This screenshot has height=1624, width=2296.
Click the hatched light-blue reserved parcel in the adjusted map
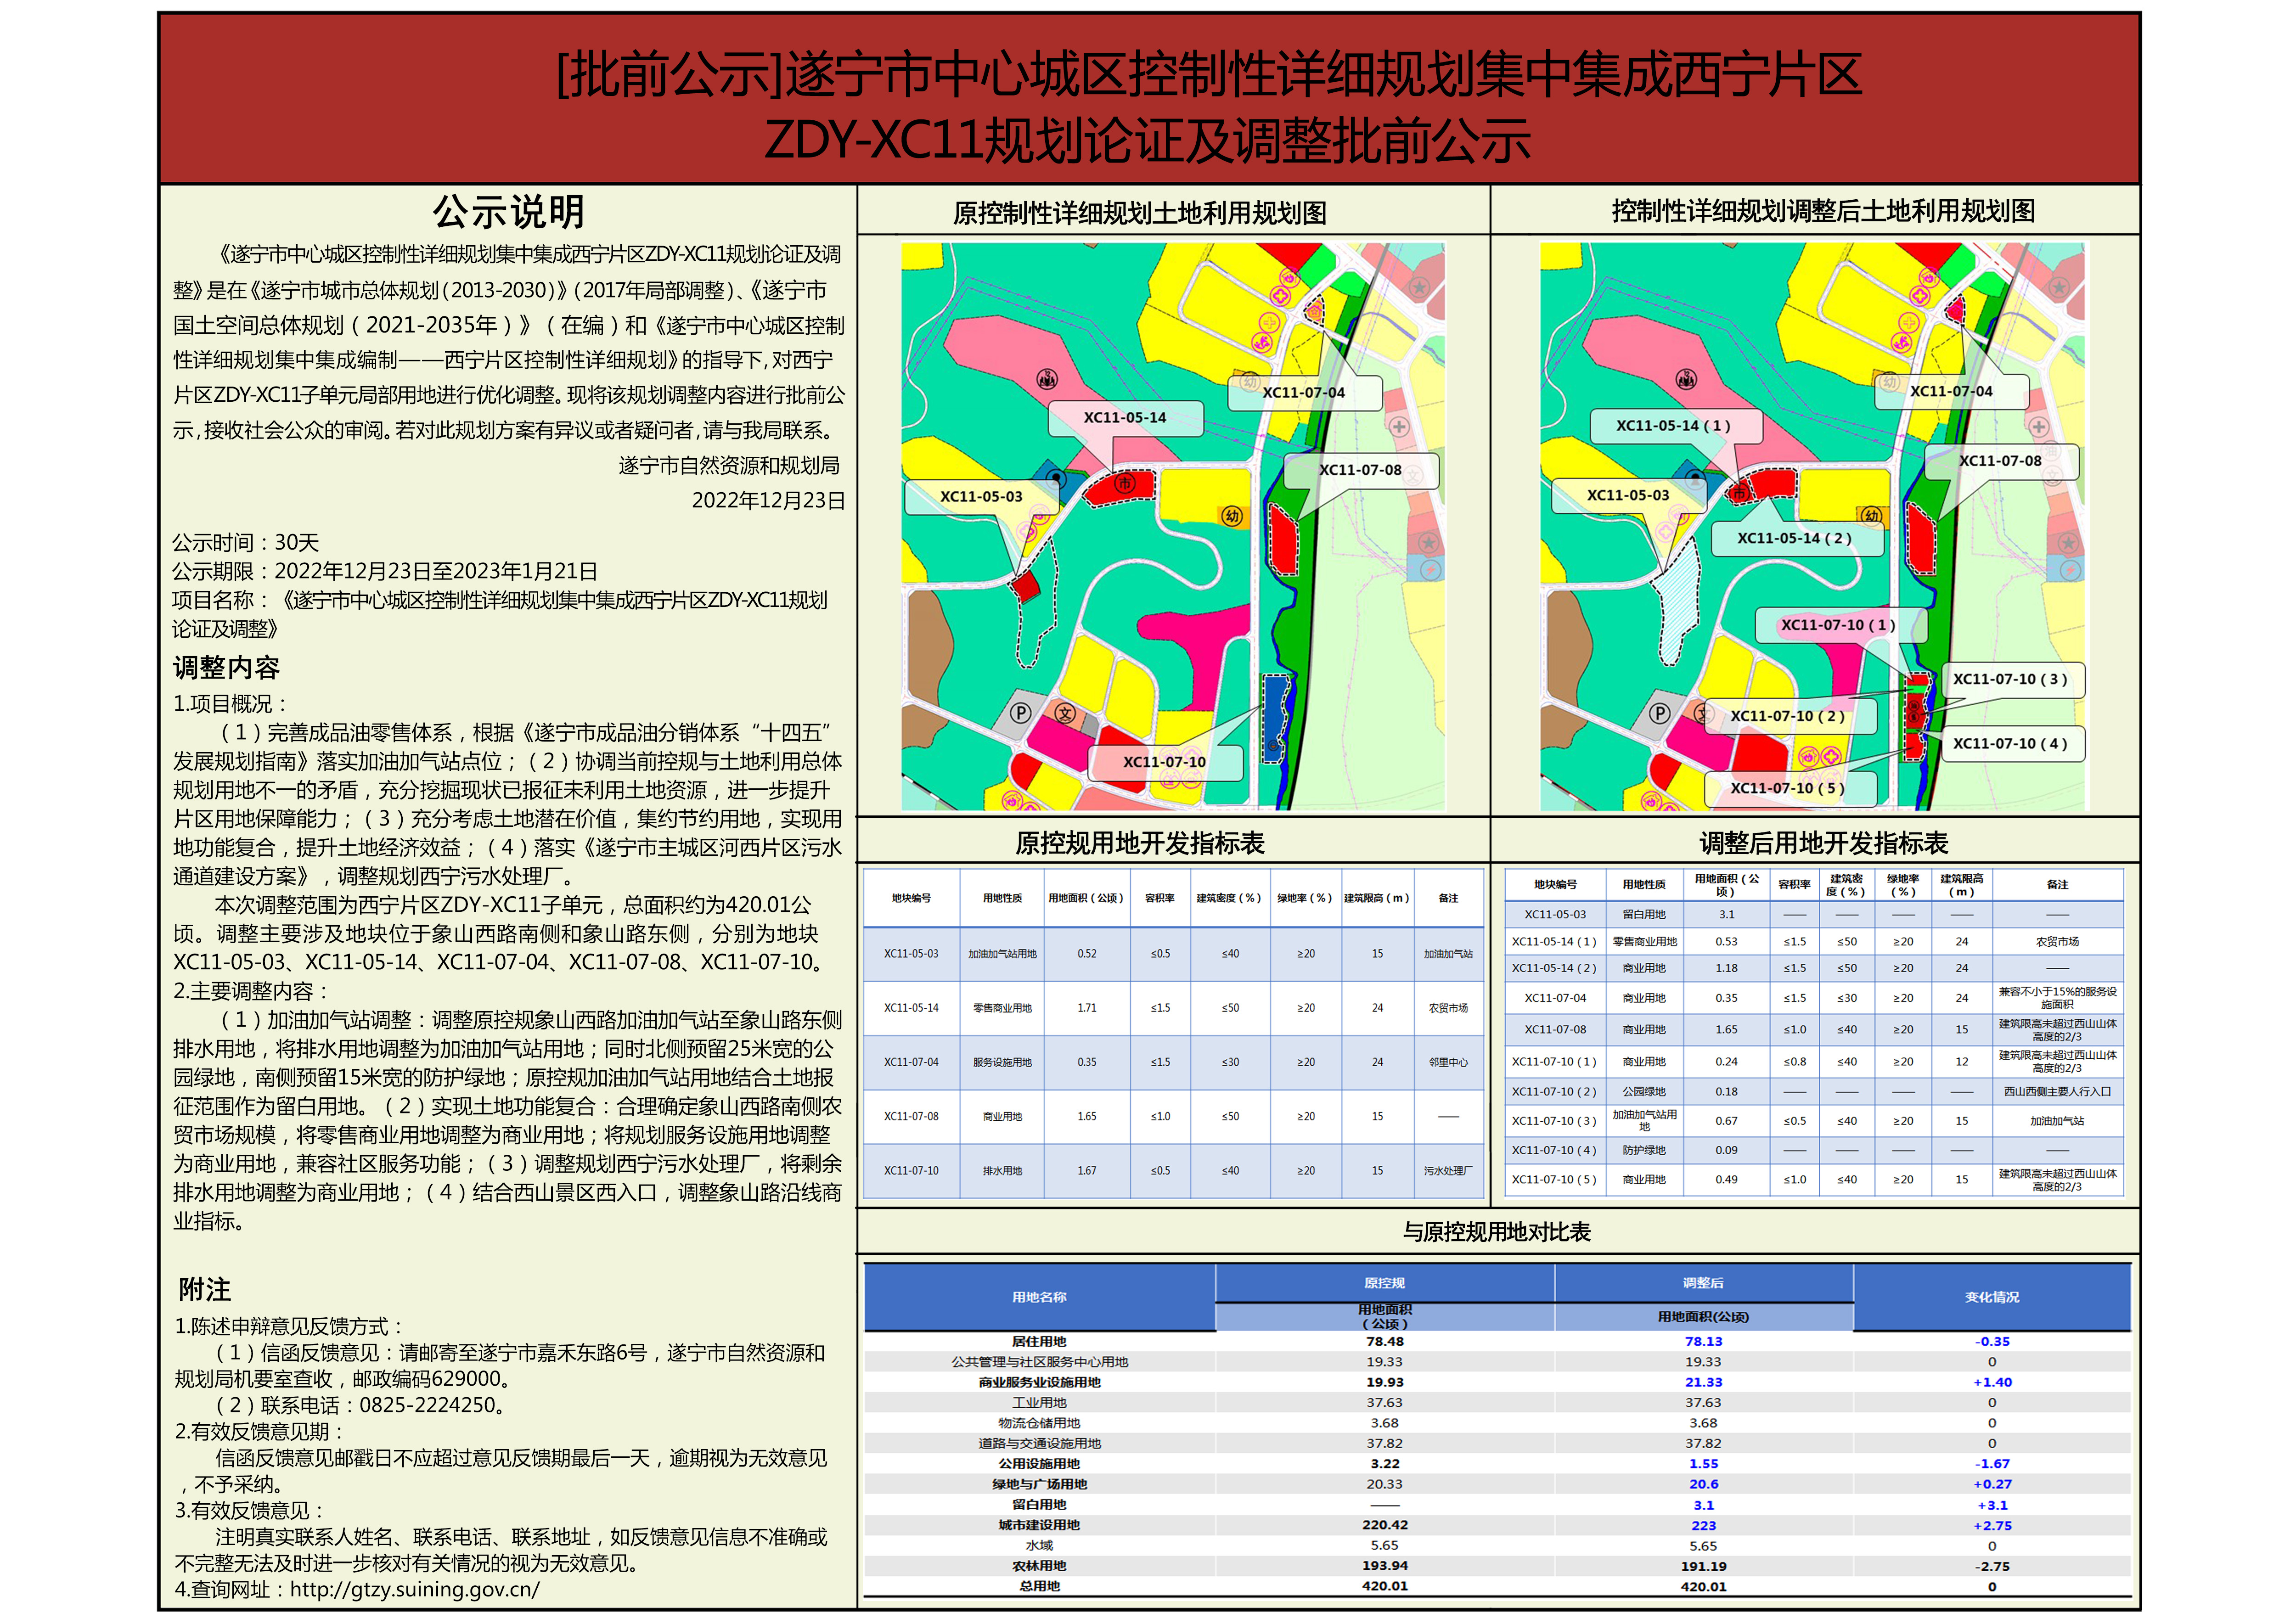[x=1677, y=606]
